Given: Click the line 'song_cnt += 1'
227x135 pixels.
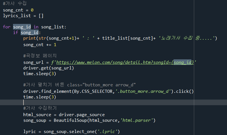Looking at the screenshot, I should (40, 45).
